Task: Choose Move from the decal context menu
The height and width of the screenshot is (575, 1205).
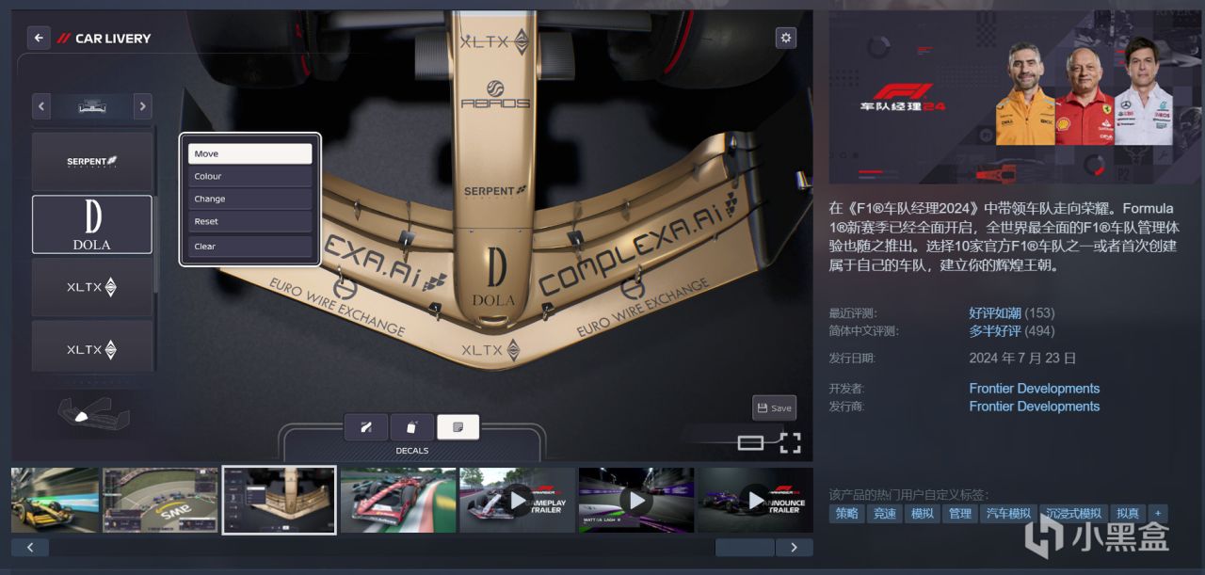Action: click(x=249, y=153)
